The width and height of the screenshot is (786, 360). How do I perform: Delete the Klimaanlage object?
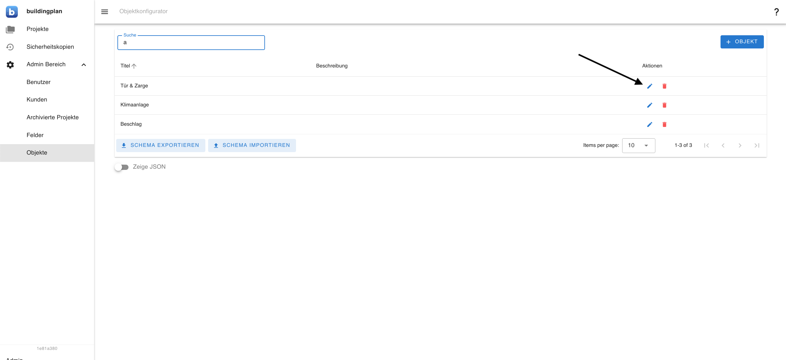coord(664,105)
